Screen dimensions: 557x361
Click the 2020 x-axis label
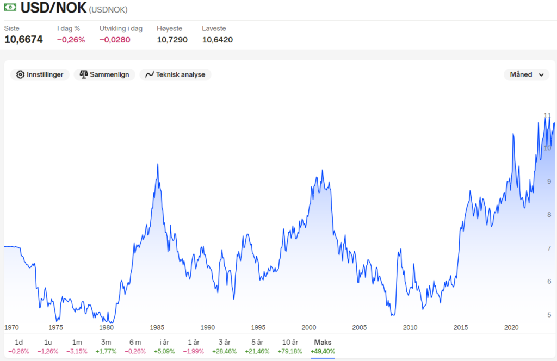[511, 328]
